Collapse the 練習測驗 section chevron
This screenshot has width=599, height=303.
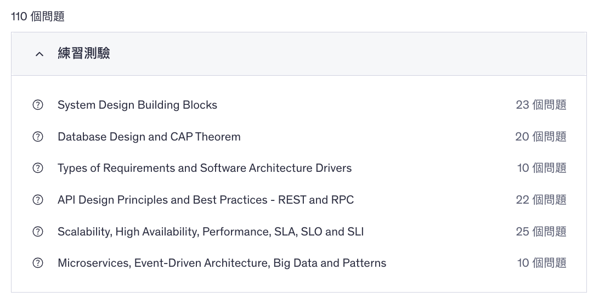pyautogui.click(x=39, y=54)
